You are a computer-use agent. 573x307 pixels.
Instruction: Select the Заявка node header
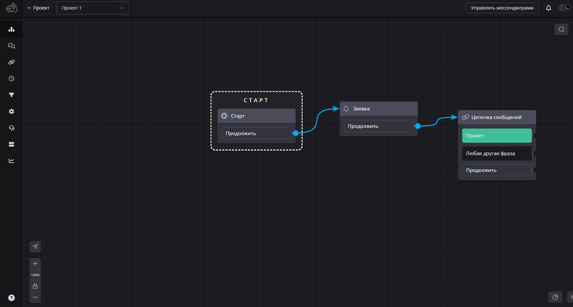(x=378, y=109)
